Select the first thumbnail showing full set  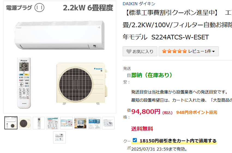coord(11,123)
